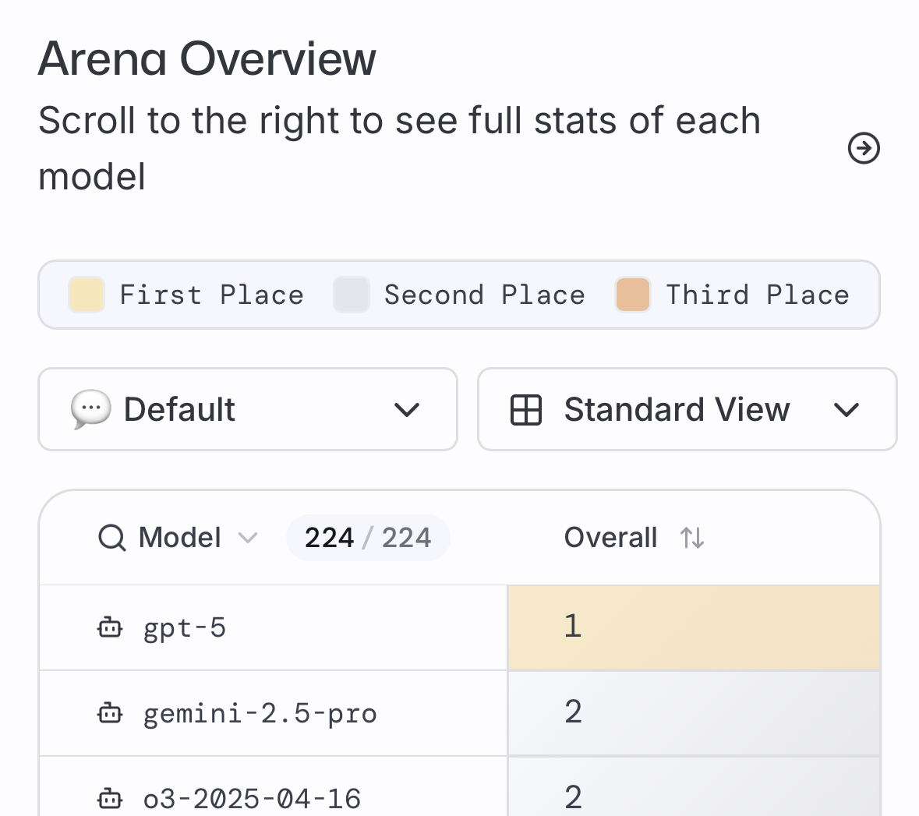Click the grid icon in Standard View
Viewport: 919px width, 816px height.
point(526,410)
